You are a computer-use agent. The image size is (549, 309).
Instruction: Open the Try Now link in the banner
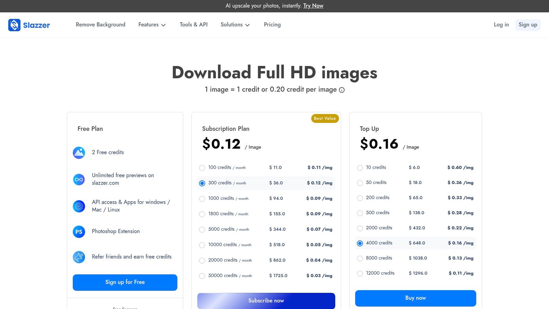[x=313, y=5]
